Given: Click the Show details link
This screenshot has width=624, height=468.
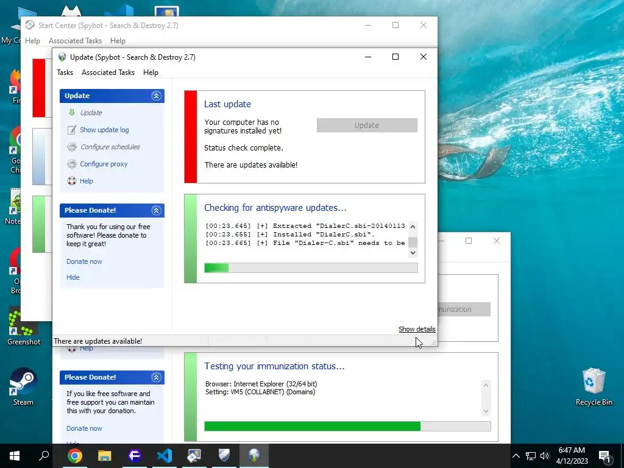Looking at the screenshot, I should 417,329.
